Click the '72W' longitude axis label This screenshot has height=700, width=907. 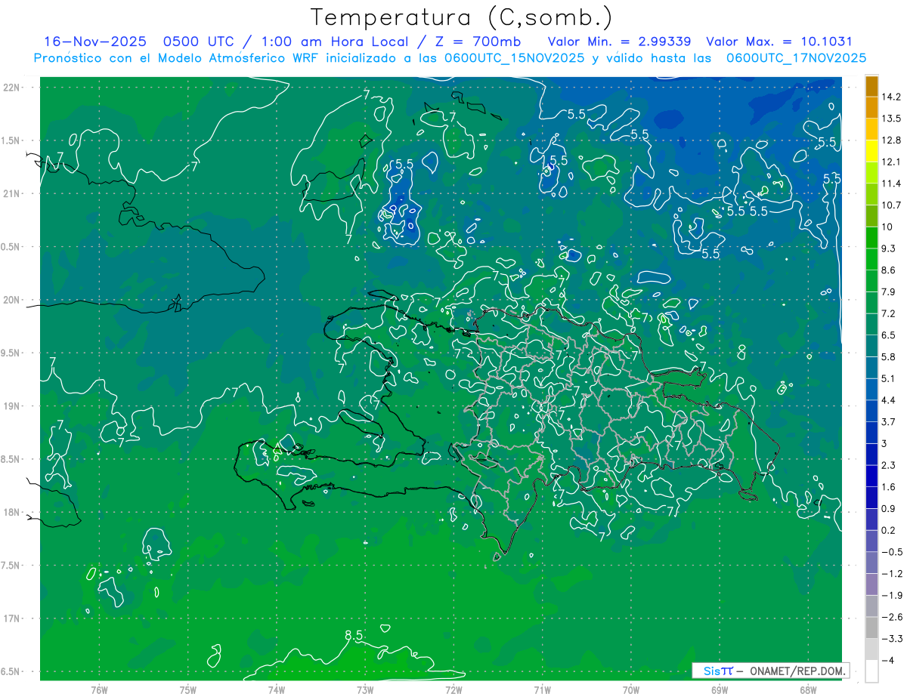point(453,689)
